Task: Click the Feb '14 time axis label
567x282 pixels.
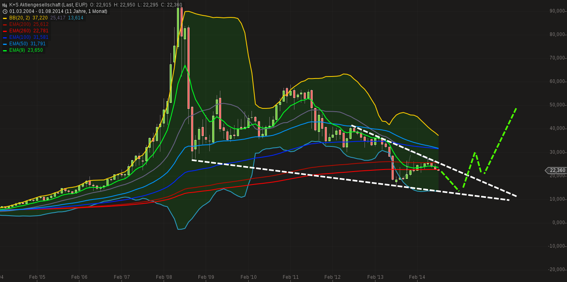Action: pyautogui.click(x=417, y=277)
